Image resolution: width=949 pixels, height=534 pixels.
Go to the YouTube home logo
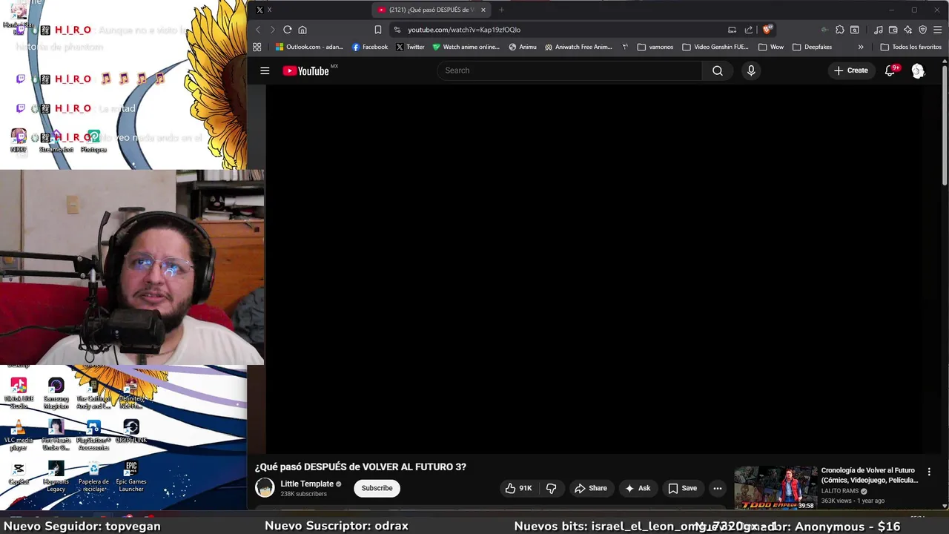tap(305, 70)
